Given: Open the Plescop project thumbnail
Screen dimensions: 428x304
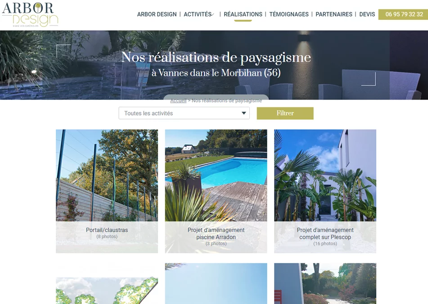Looking at the screenshot, I should [325, 175].
